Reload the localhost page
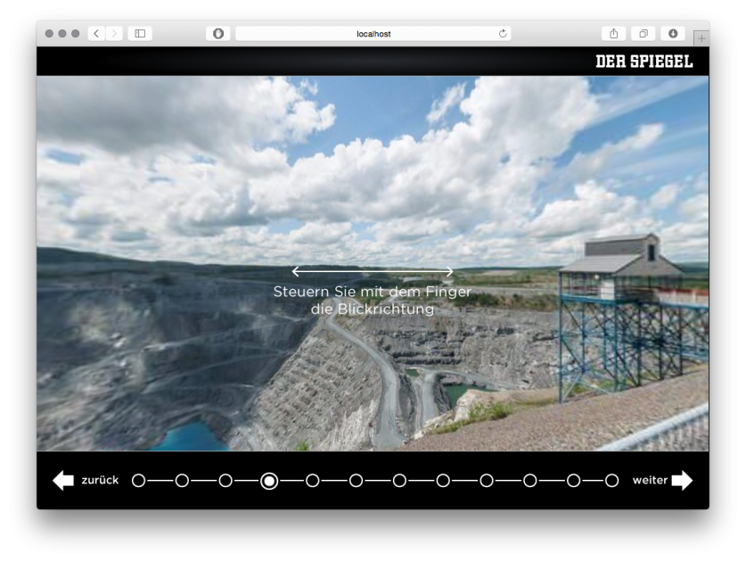Image resolution: width=746 pixels, height=562 pixels. 503,33
